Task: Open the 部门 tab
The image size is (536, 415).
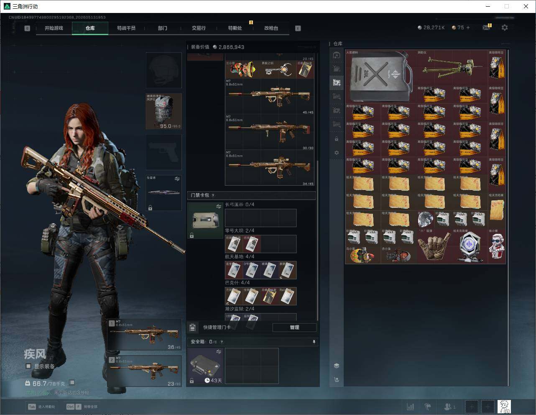Action: [163, 28]
